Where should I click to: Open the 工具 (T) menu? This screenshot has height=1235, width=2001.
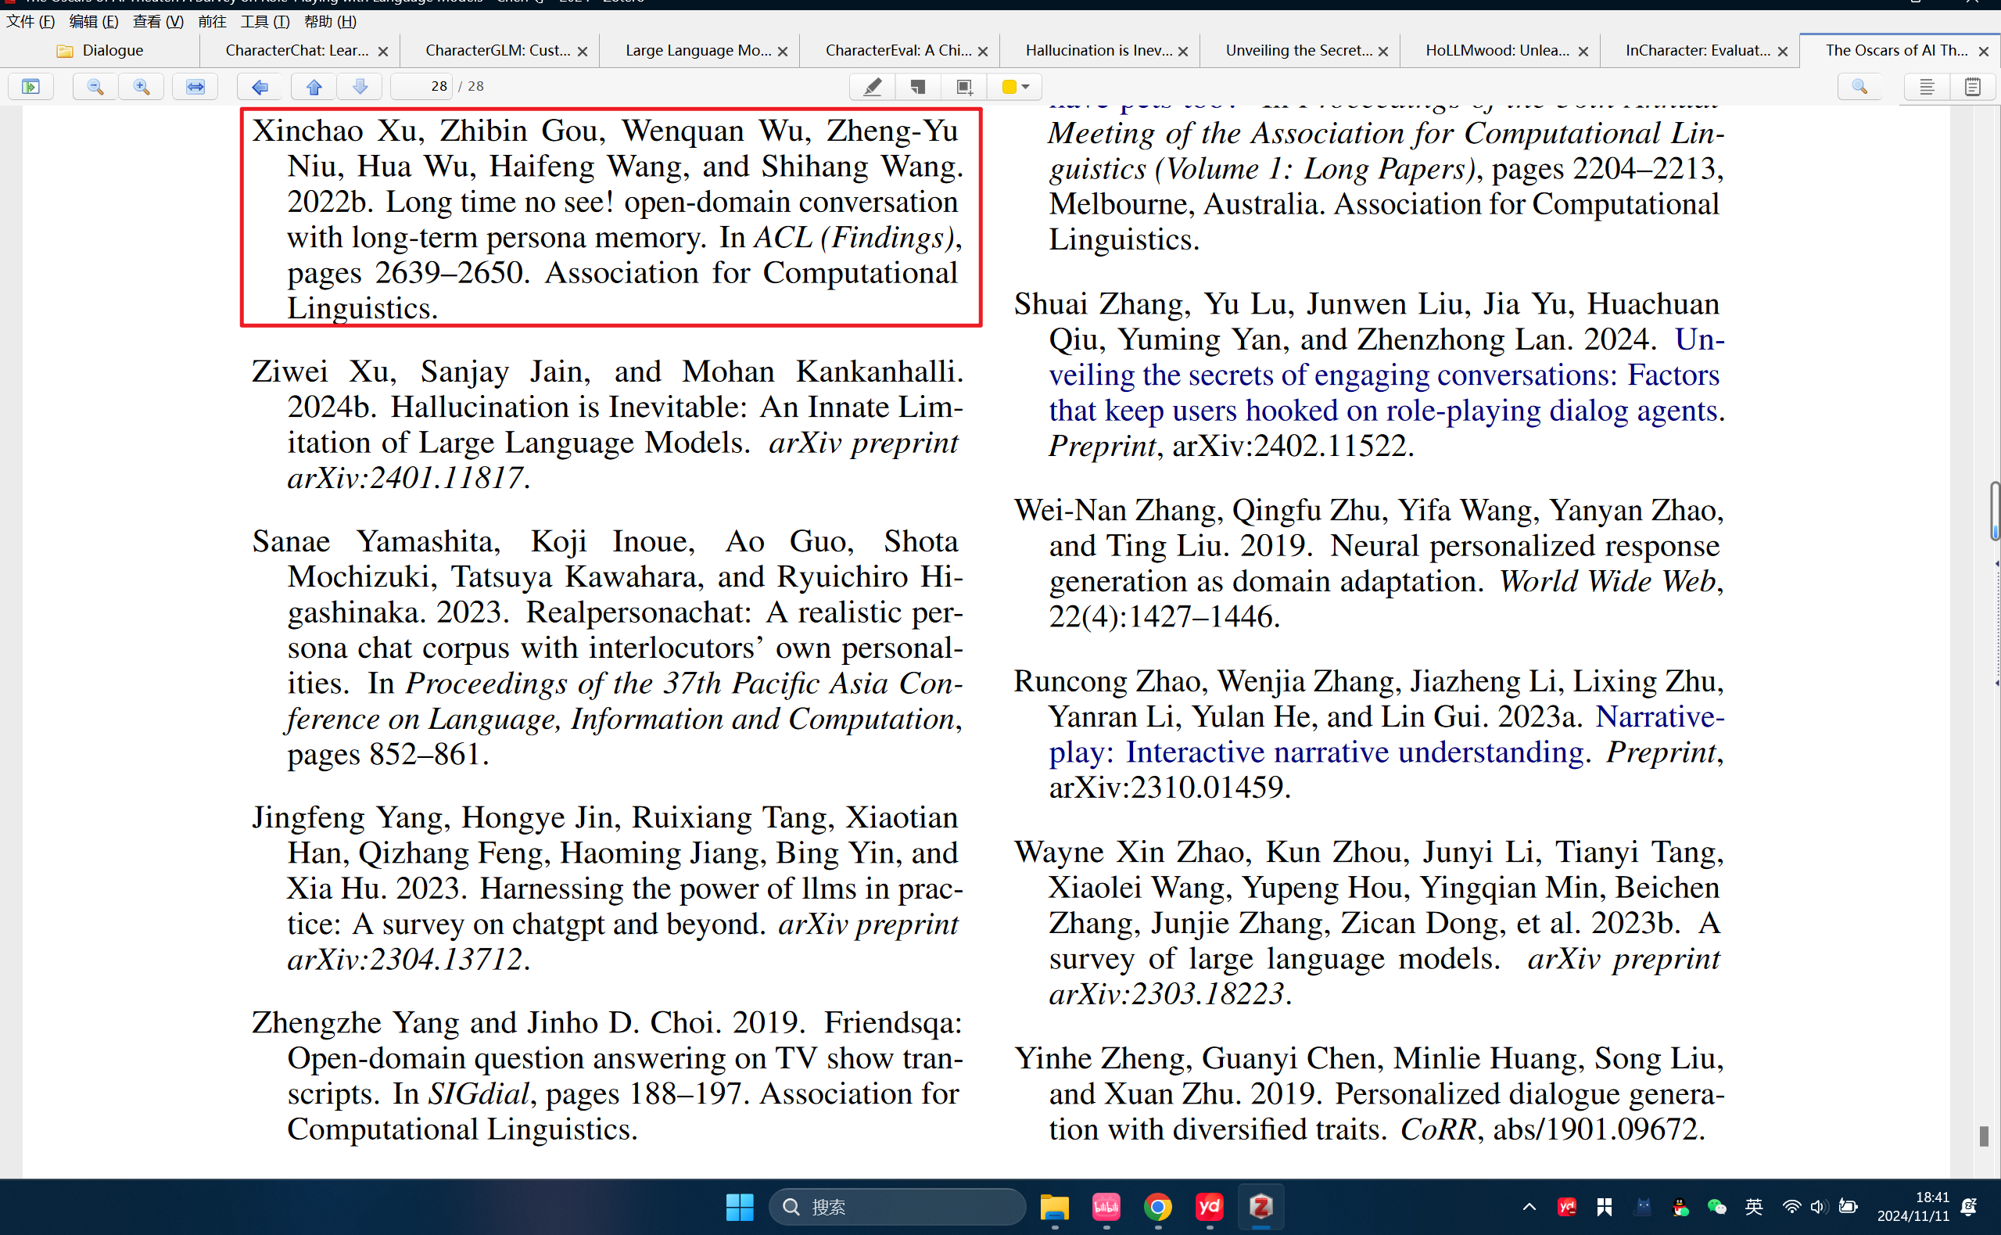tap(264, 21)
